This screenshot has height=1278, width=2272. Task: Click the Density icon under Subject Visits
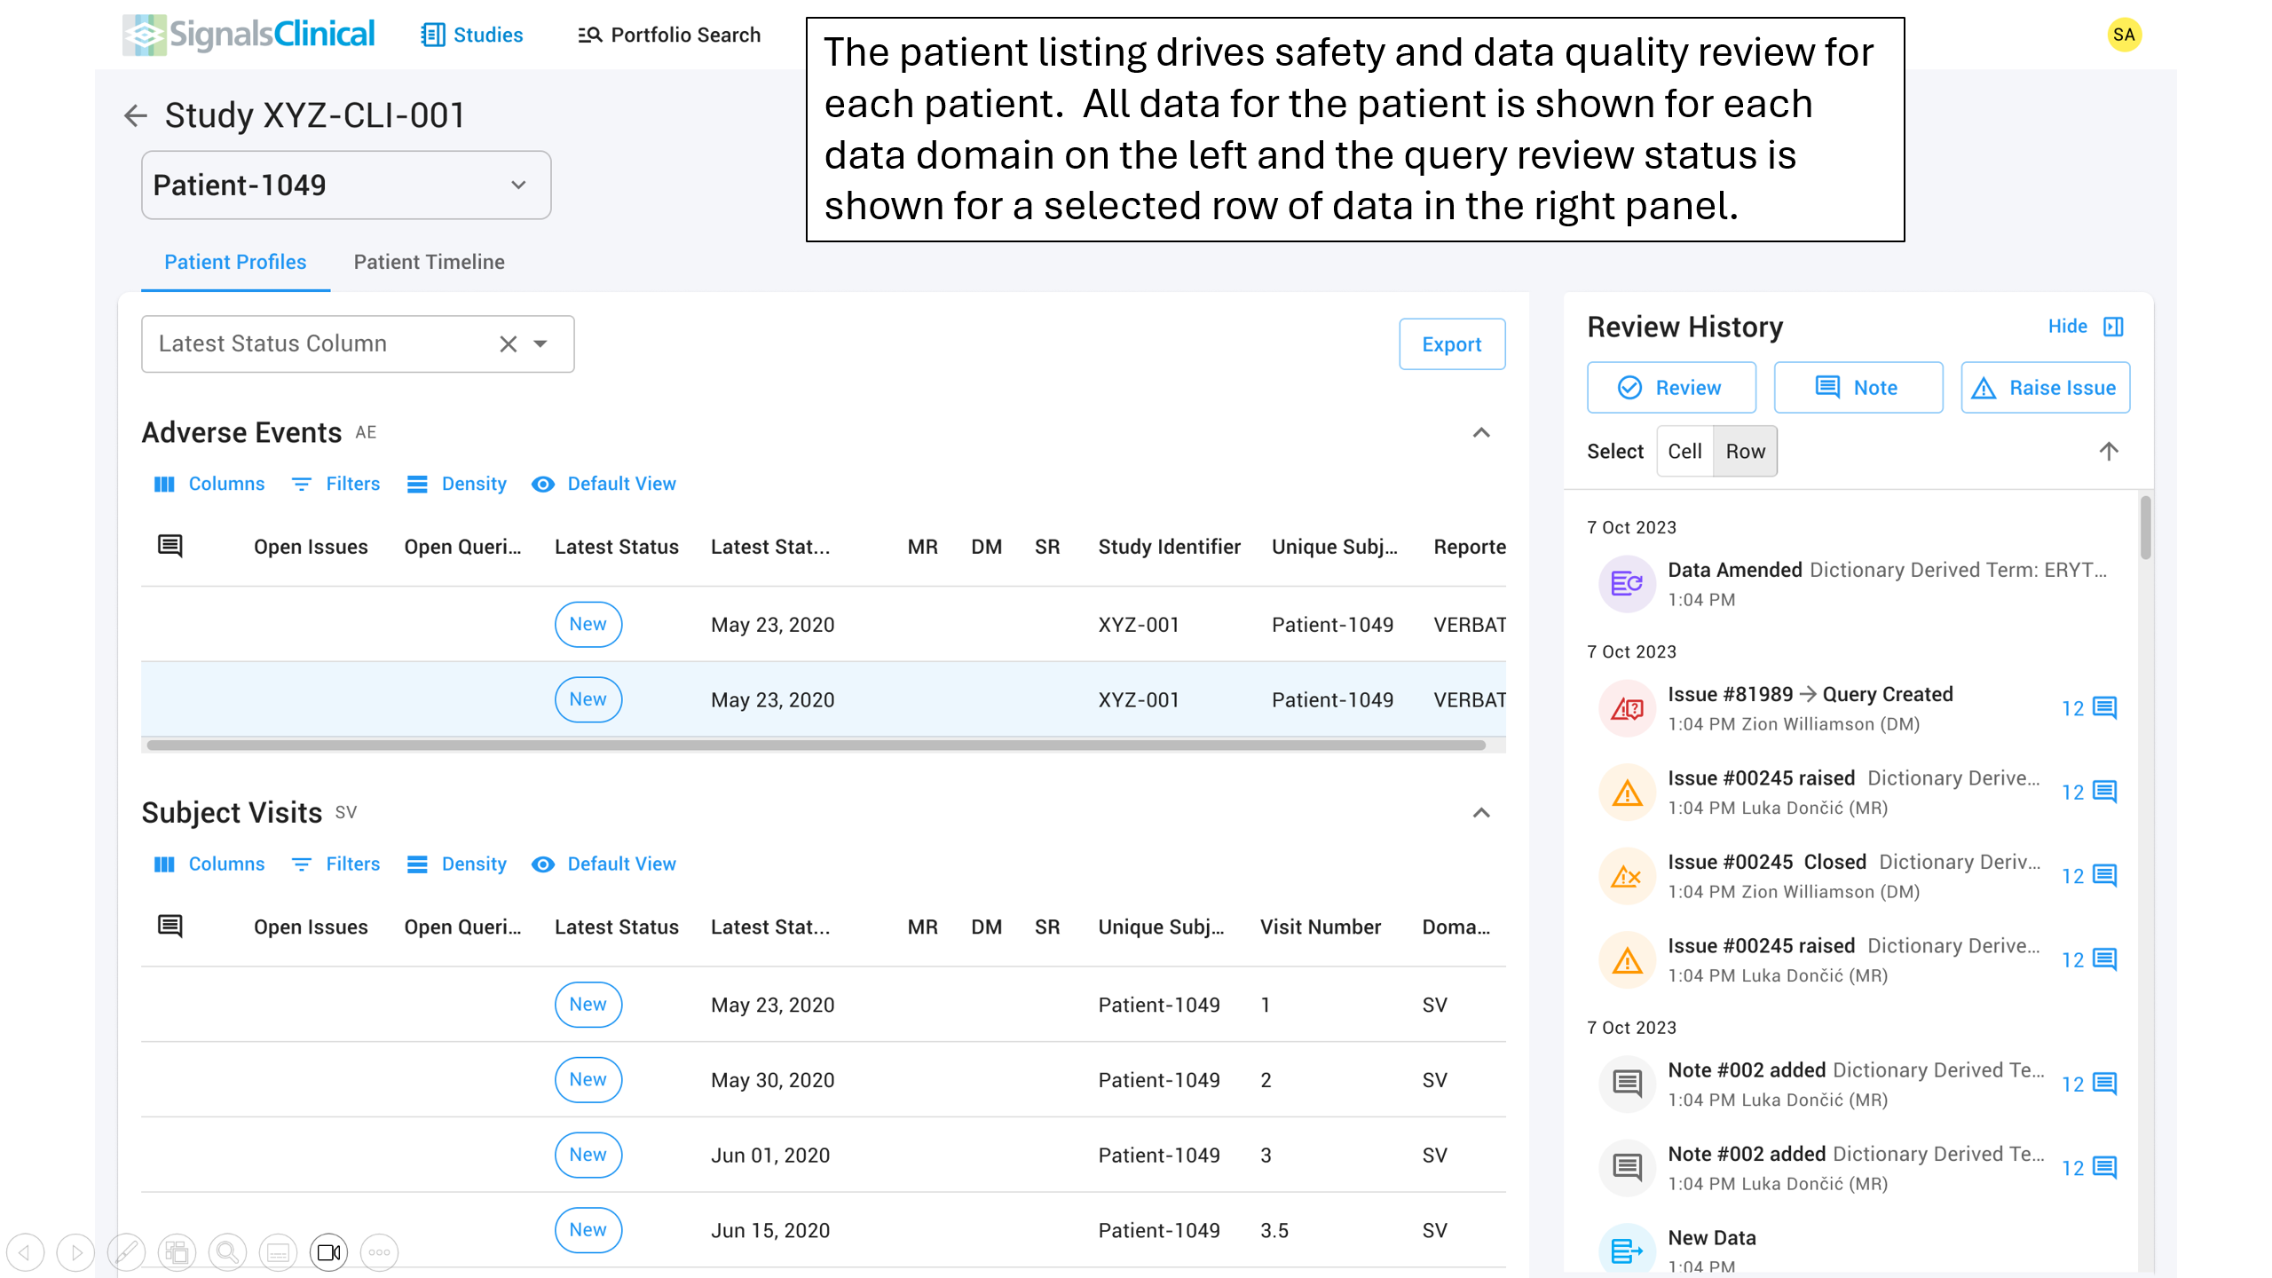[417, 864]
